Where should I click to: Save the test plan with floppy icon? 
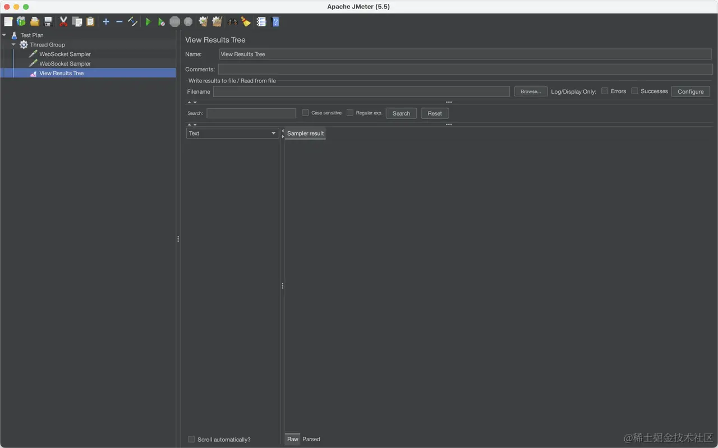pyautogui.click(x=48, y=22)
